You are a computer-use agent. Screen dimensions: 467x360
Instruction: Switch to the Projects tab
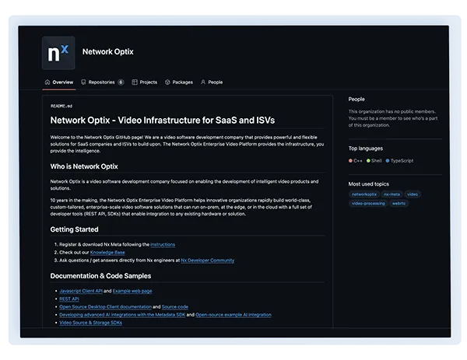(x=148, y=82)
